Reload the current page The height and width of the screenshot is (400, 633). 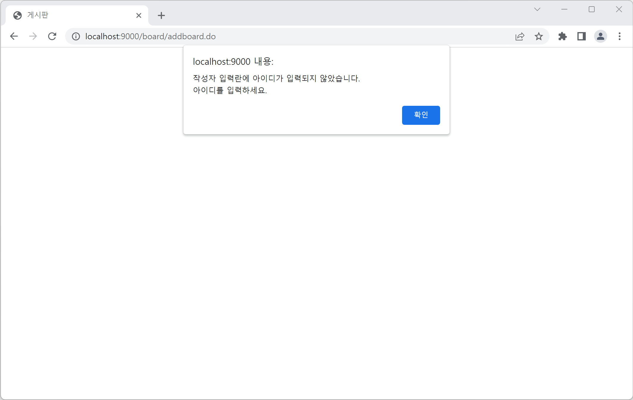point(52,36)
